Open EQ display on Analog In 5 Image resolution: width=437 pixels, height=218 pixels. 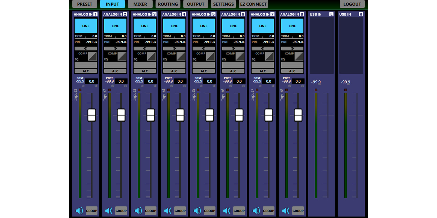204,65
